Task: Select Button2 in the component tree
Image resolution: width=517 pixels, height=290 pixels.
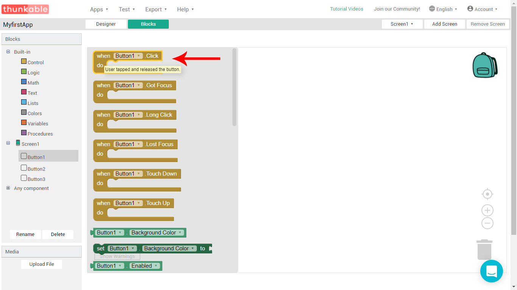Action: click(24, 168)
